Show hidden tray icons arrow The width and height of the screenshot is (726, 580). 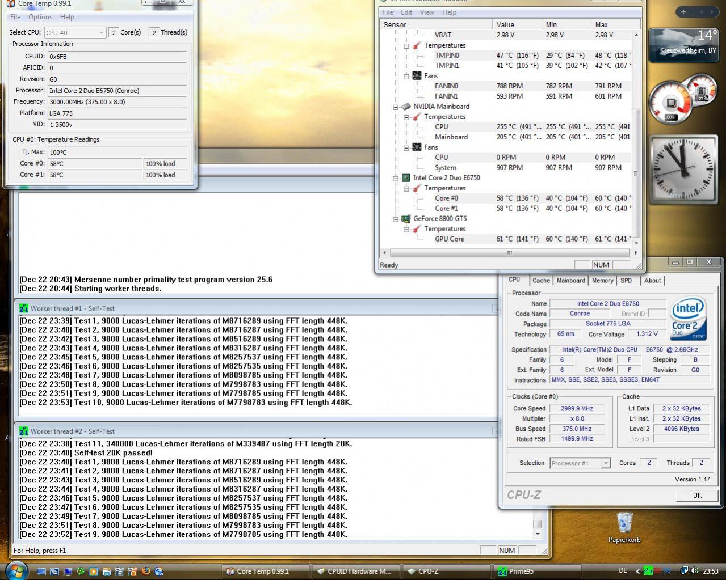tap(637, 571)
